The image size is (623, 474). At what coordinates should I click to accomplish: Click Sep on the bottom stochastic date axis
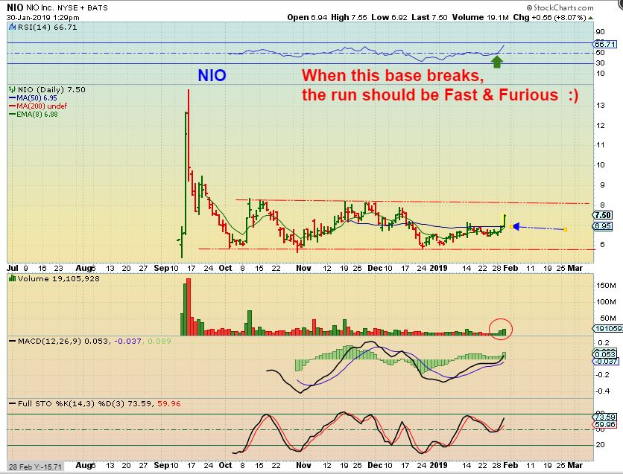[x=161, y=465]
